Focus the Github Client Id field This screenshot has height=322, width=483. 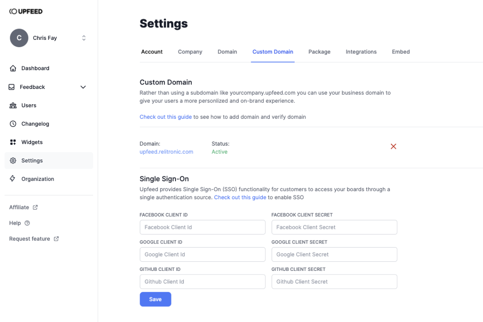[202, 282]
